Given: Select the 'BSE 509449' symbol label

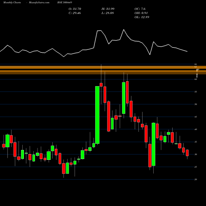Looking at the screenshot, I should pos(65,2).
